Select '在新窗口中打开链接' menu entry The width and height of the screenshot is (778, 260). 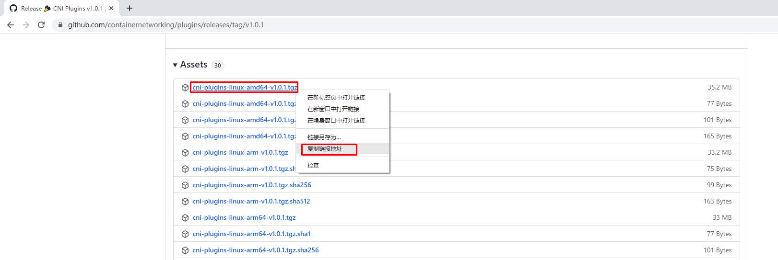pos(333,109)
